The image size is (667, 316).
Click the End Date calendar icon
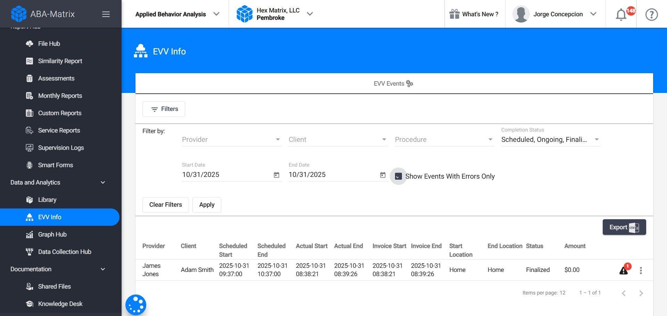click(x=383, y=175)
